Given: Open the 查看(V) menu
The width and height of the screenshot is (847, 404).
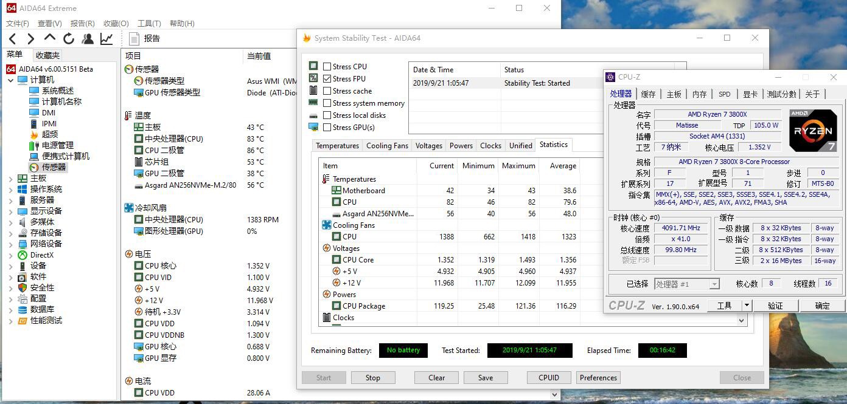Looking at the screenshot, I should coord(50,23).
